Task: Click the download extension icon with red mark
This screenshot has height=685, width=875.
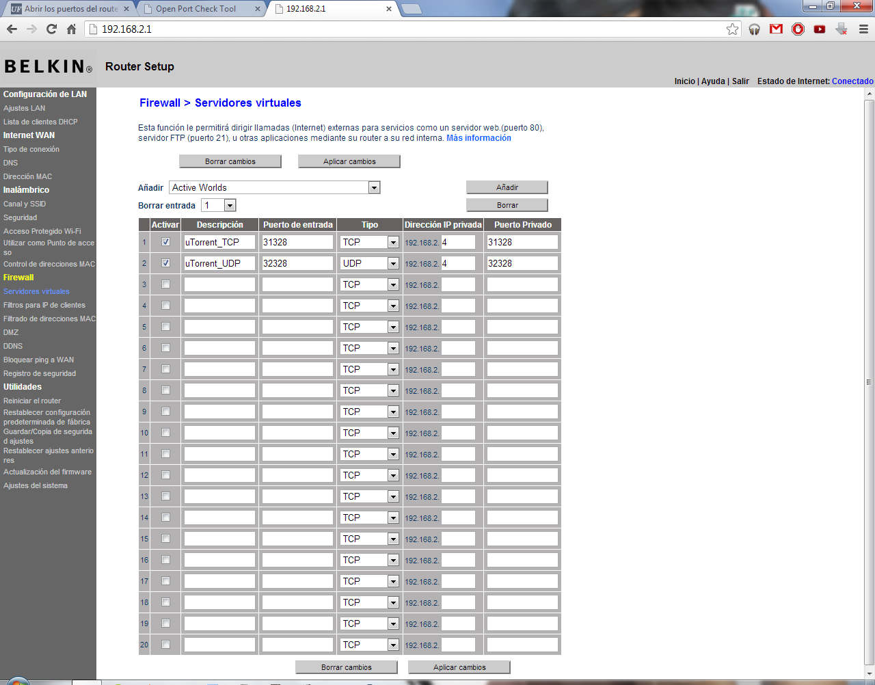Action: pyautogui.click(x=842, y=29)
